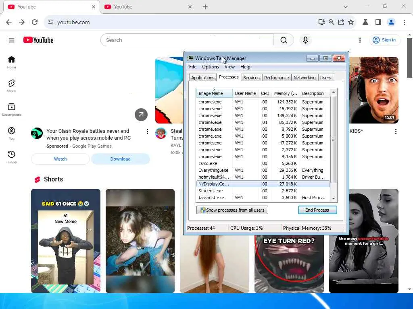Screen dimensions: 413x309
Task: Sort processes by CPU column
Action: click(x=265, y=93)
